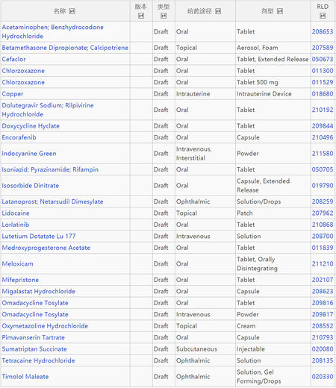Click RLD number 020080
This screenshot has height=388, width=336.
click(x=323, y=349)
